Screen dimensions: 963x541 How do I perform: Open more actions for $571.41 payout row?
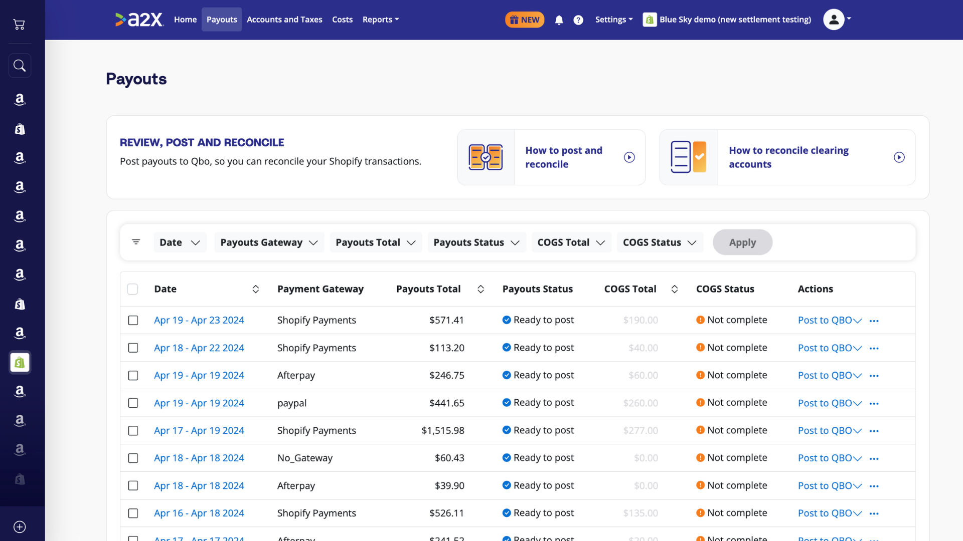(874, 321)
